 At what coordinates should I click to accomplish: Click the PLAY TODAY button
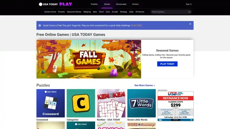(167, 64)
